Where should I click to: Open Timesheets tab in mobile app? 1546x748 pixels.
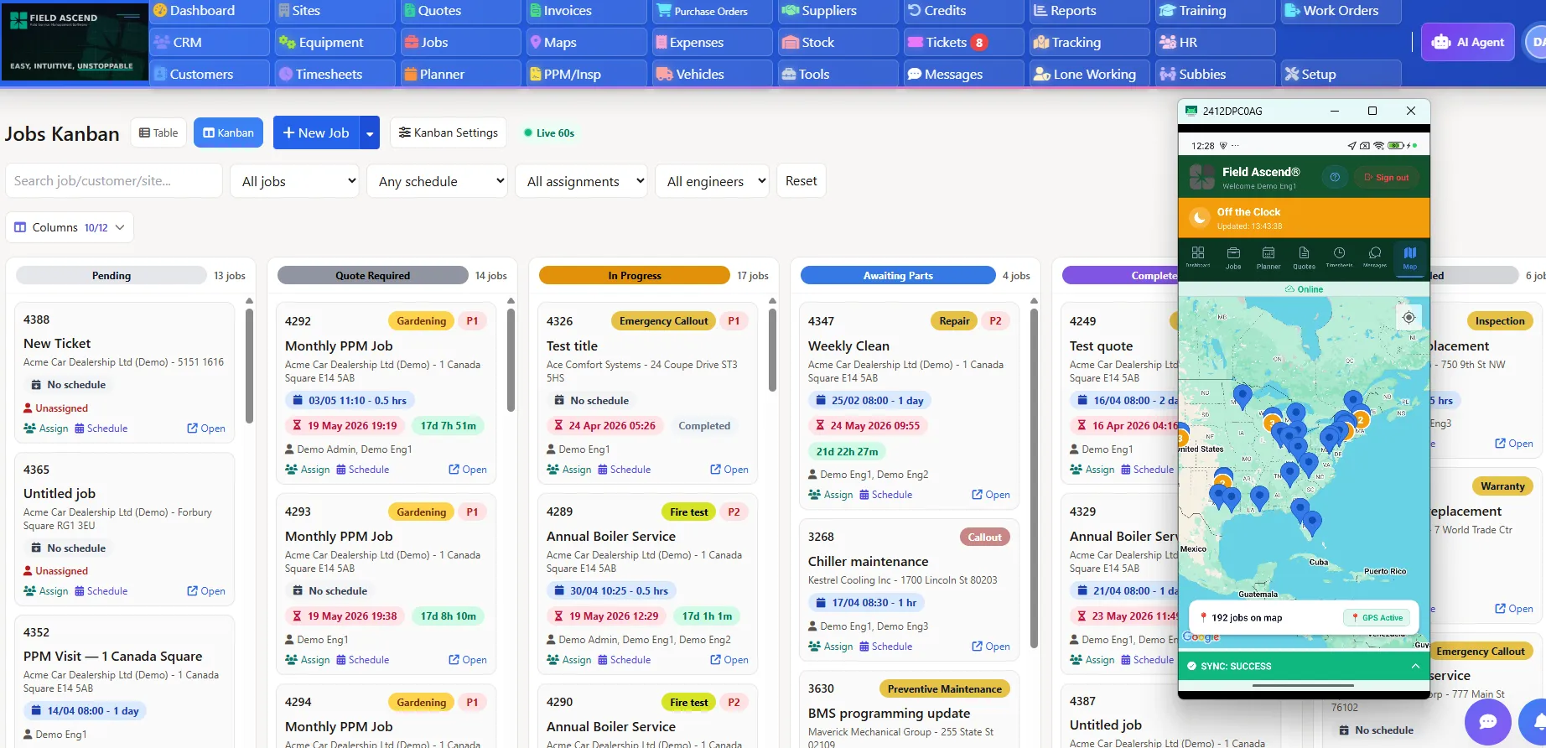(x=1339, y=257)
